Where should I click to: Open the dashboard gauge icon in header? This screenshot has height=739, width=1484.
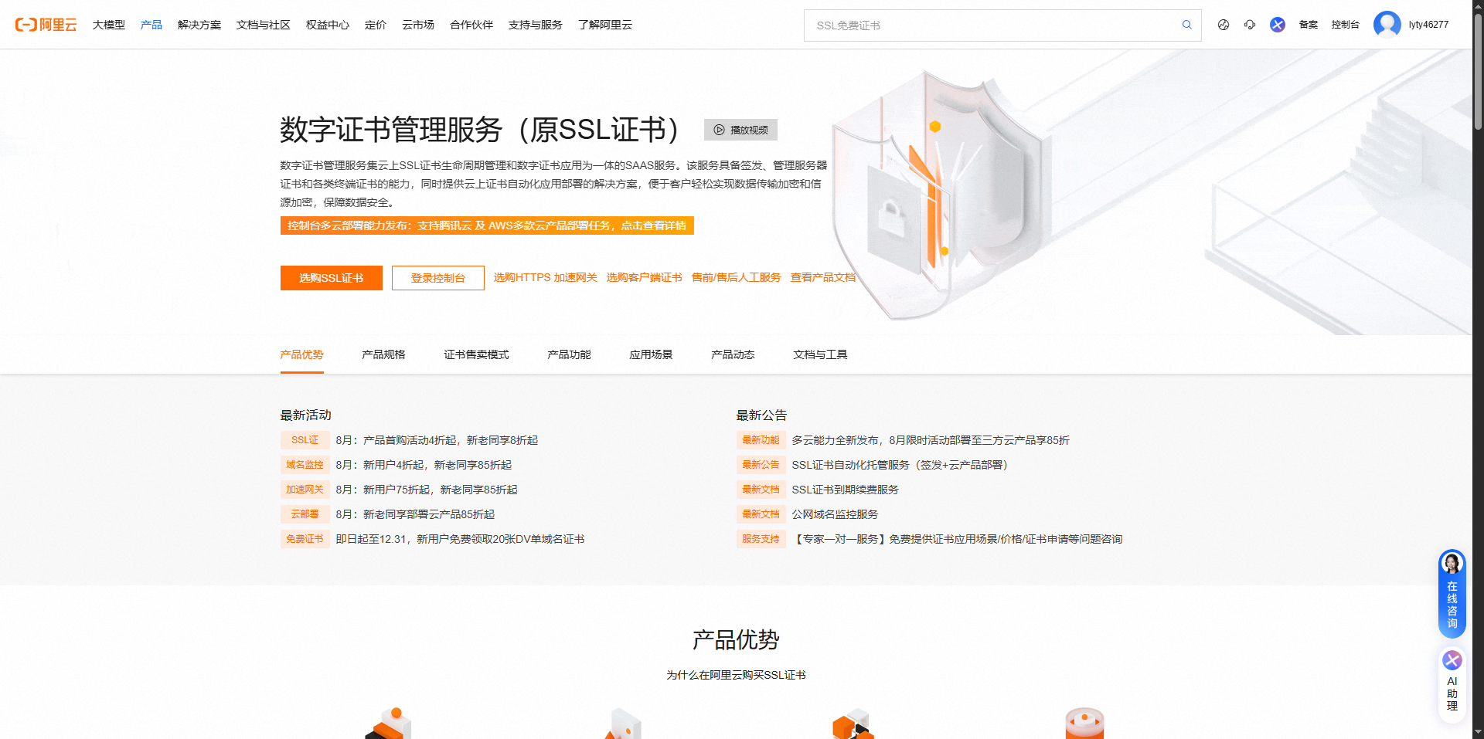pyautogui.click(x=1224, y=25)
